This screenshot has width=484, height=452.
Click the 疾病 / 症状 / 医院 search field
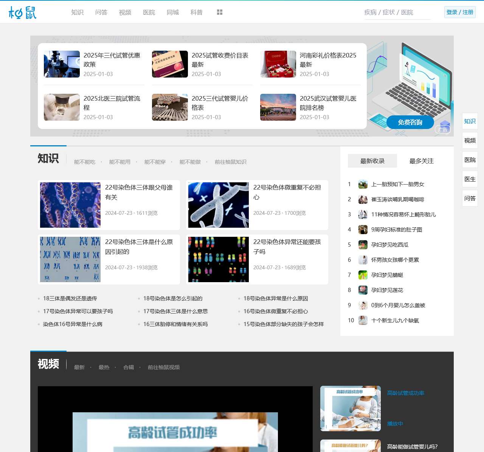(397, 12)
